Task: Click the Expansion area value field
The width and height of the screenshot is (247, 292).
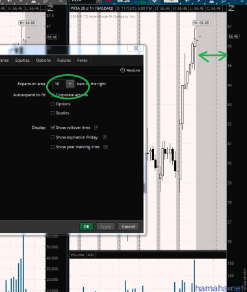Action: click(x=59, y=84)
